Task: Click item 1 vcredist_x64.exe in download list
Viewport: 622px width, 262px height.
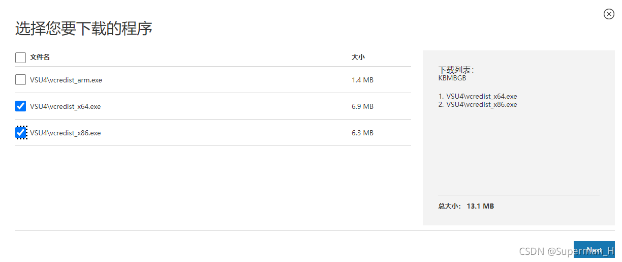Action: click(x=478, y=96)
